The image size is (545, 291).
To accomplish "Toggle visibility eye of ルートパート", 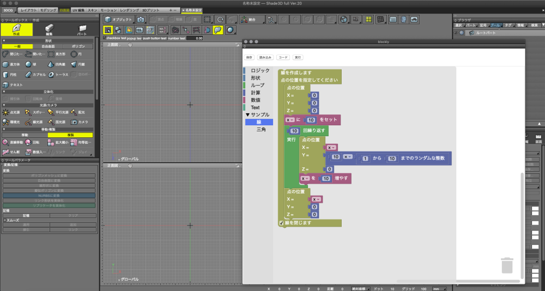I will point(456,33).
